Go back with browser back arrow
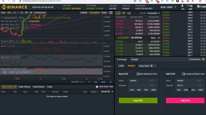This screenshot has width=206, height=115. pyautogui.click(x=4, y=1)
